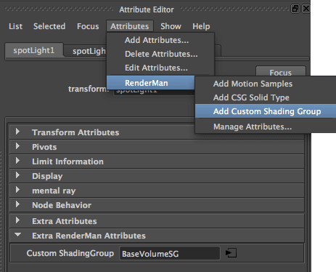
Task: Choose Add Attributes... menu entry
Action: click(x=160, y=40)
